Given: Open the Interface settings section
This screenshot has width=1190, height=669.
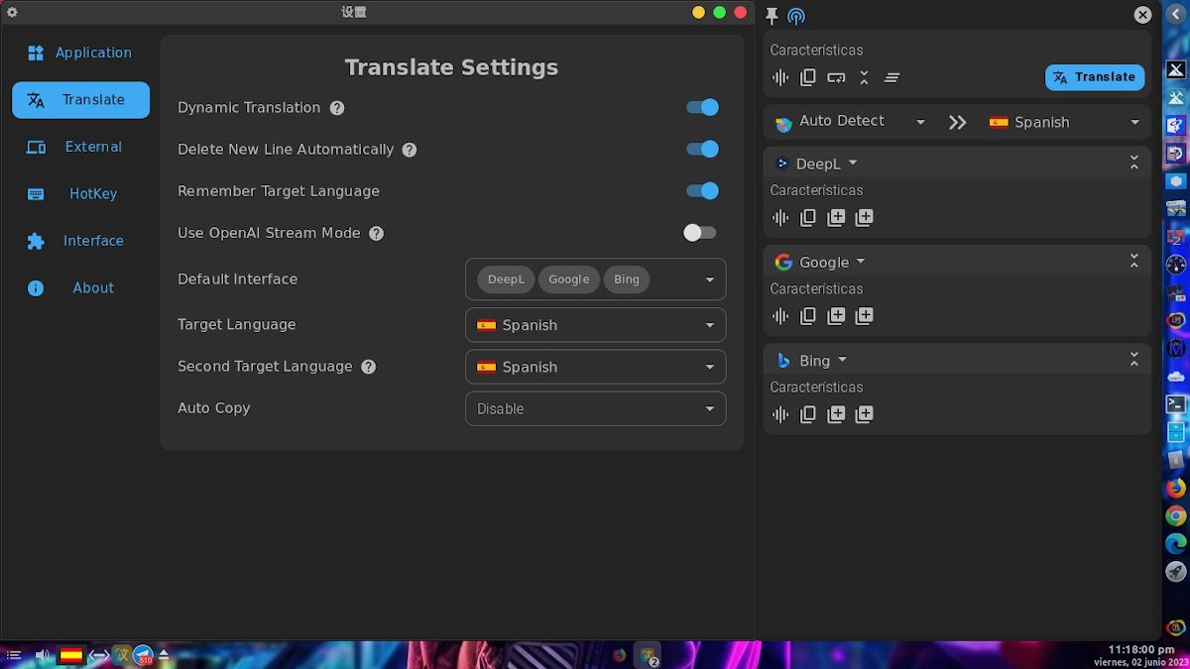Looking at the screenshot, I should (80, 241).
